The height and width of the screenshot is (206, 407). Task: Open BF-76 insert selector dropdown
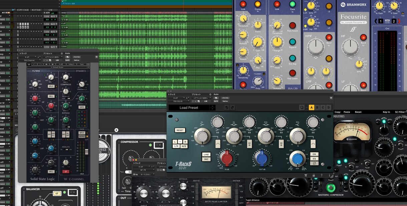[144, 170]
